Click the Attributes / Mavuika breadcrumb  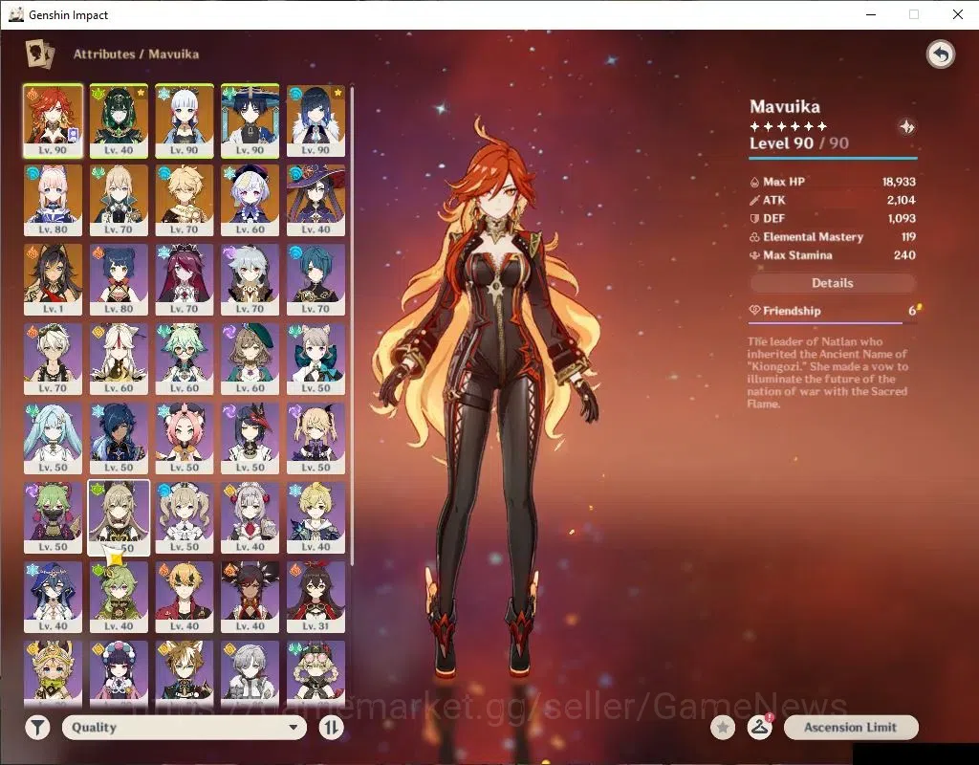pyautogui.click(x=136, y=54)
